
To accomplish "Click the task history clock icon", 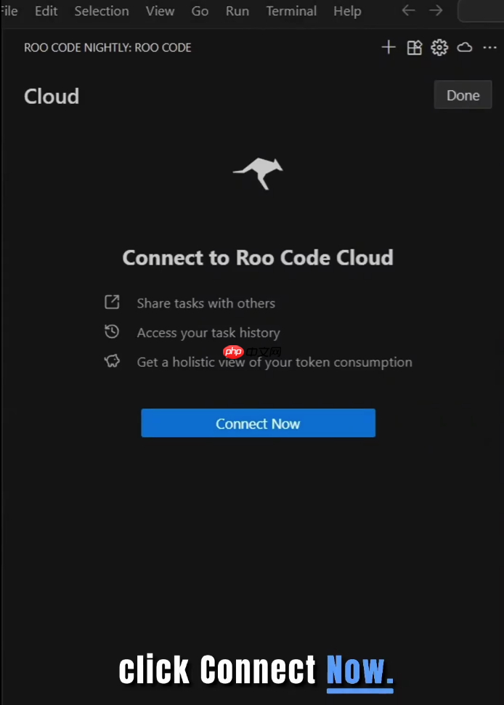I will pyautogui.click(x=112, y=331).
